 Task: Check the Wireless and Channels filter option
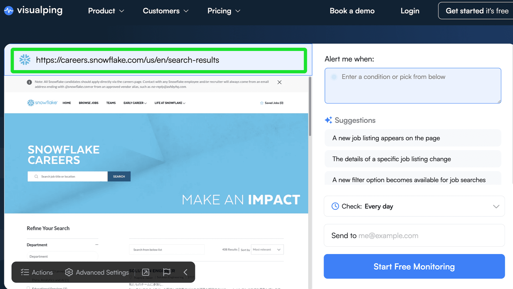28,271
